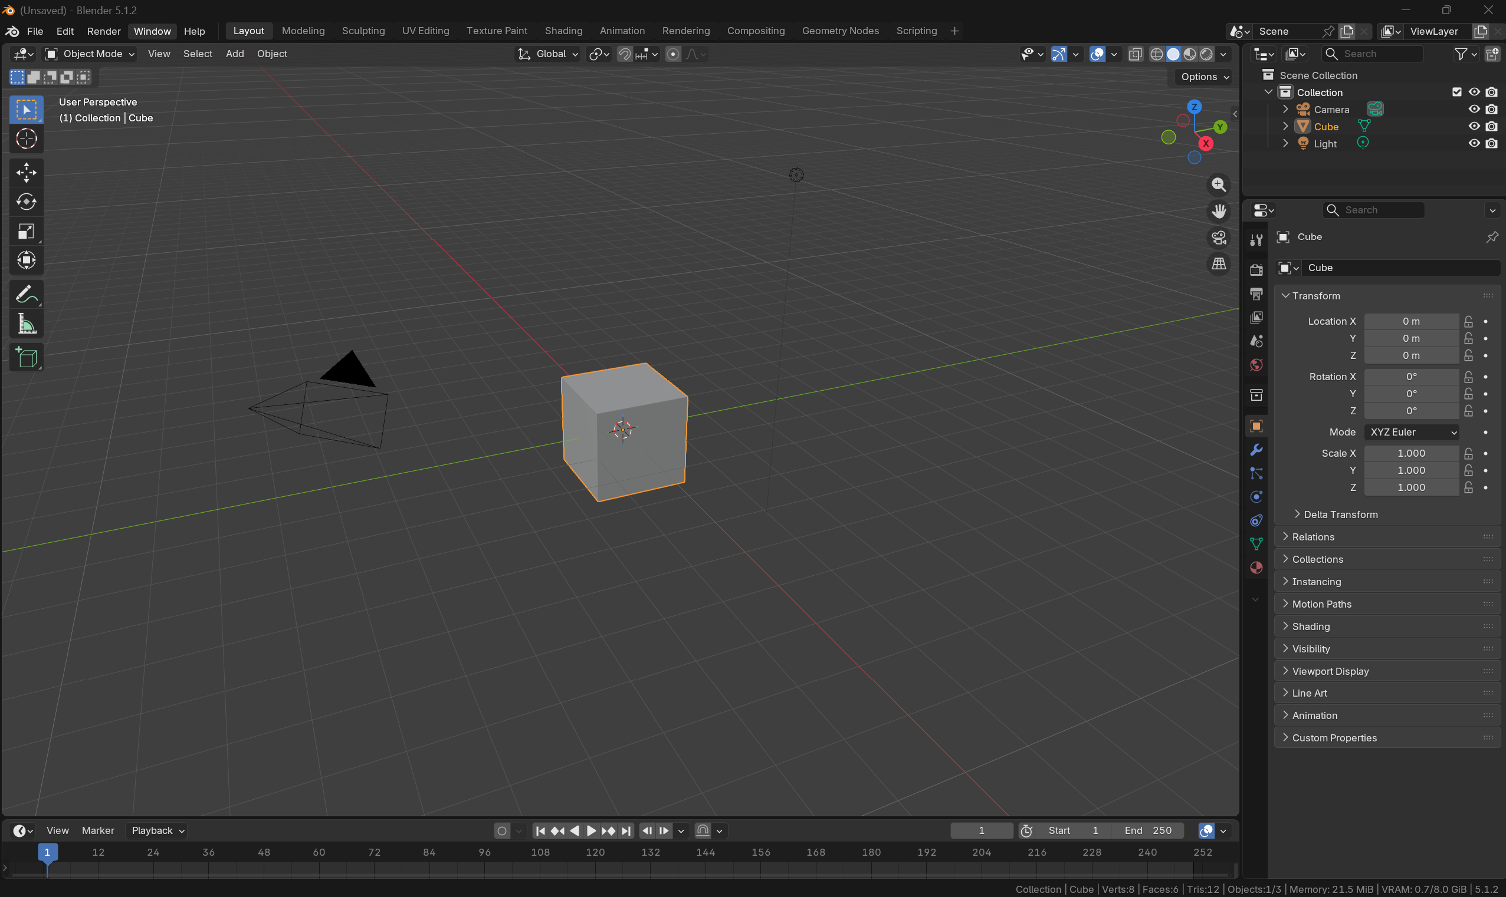Viewport: 1506px width, 897px height.
Task: Open the Object Mode dropdown
Action: (x=90, y=54)
